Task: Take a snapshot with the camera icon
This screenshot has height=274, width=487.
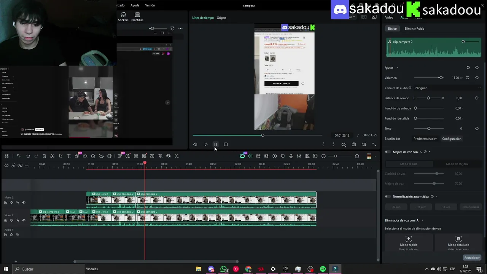Action: [354, 145]
